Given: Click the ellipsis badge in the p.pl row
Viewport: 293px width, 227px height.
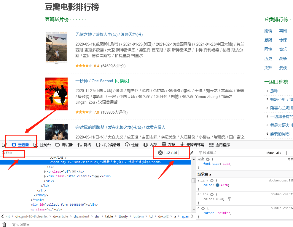Looking at the screenshot, I should click(x=74, y=172).
